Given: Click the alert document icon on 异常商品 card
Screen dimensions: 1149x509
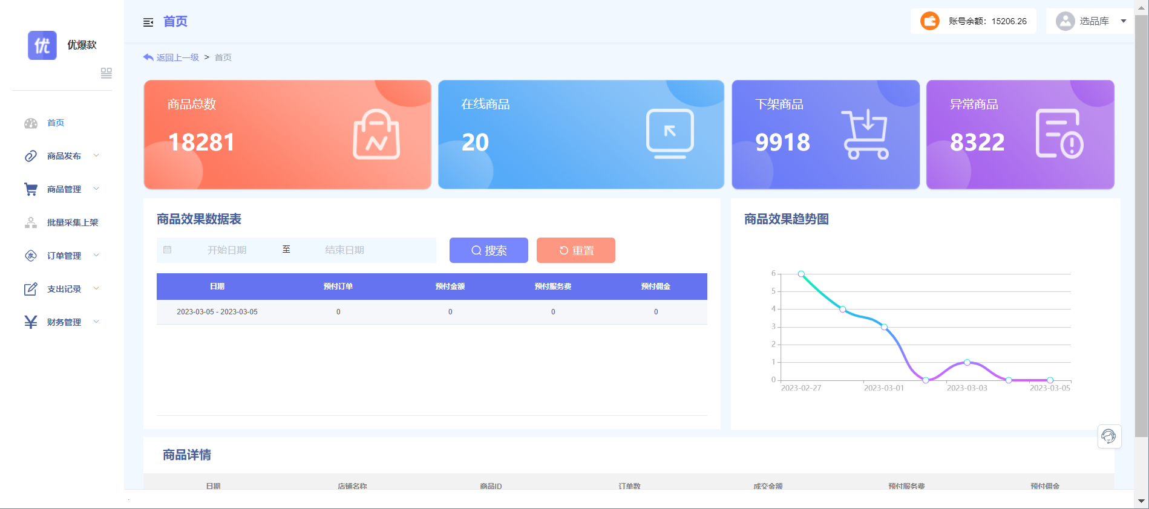Looking at the screenshot, I should click(1059, 134).
